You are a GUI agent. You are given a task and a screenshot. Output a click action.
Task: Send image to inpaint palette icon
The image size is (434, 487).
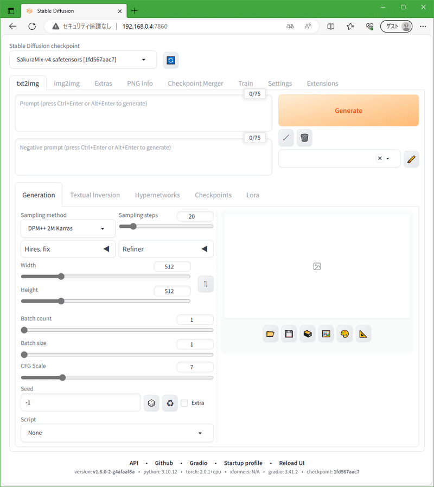[x=344, y=334]
